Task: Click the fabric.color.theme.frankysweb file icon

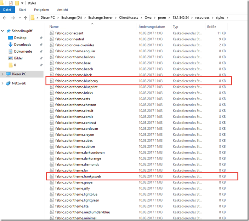Action: (x=52, y=176)
